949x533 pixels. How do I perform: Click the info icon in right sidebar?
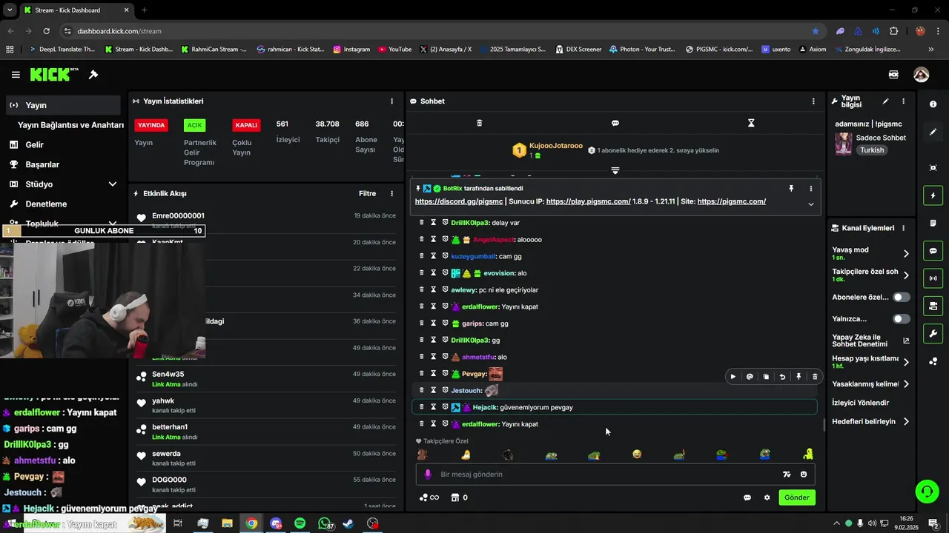(933, 104)
